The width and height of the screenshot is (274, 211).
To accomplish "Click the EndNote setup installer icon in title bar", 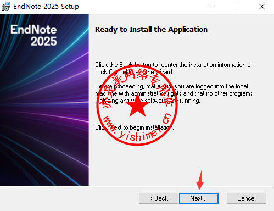I will (x=6, y=7).
